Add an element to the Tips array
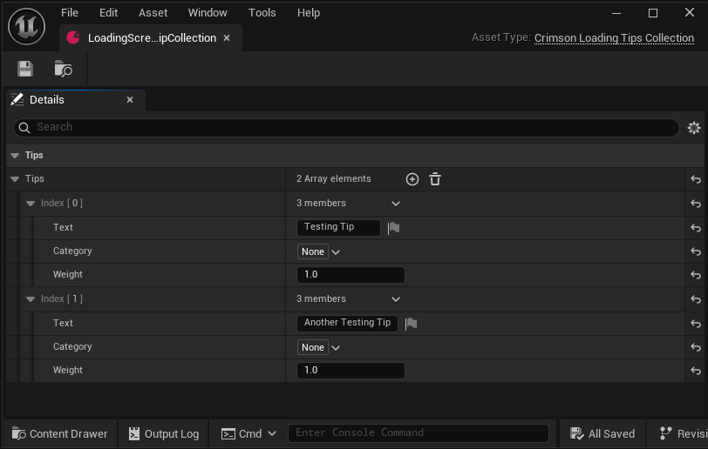The height and width of the screenshot is (449, 708). click(412, 179)
